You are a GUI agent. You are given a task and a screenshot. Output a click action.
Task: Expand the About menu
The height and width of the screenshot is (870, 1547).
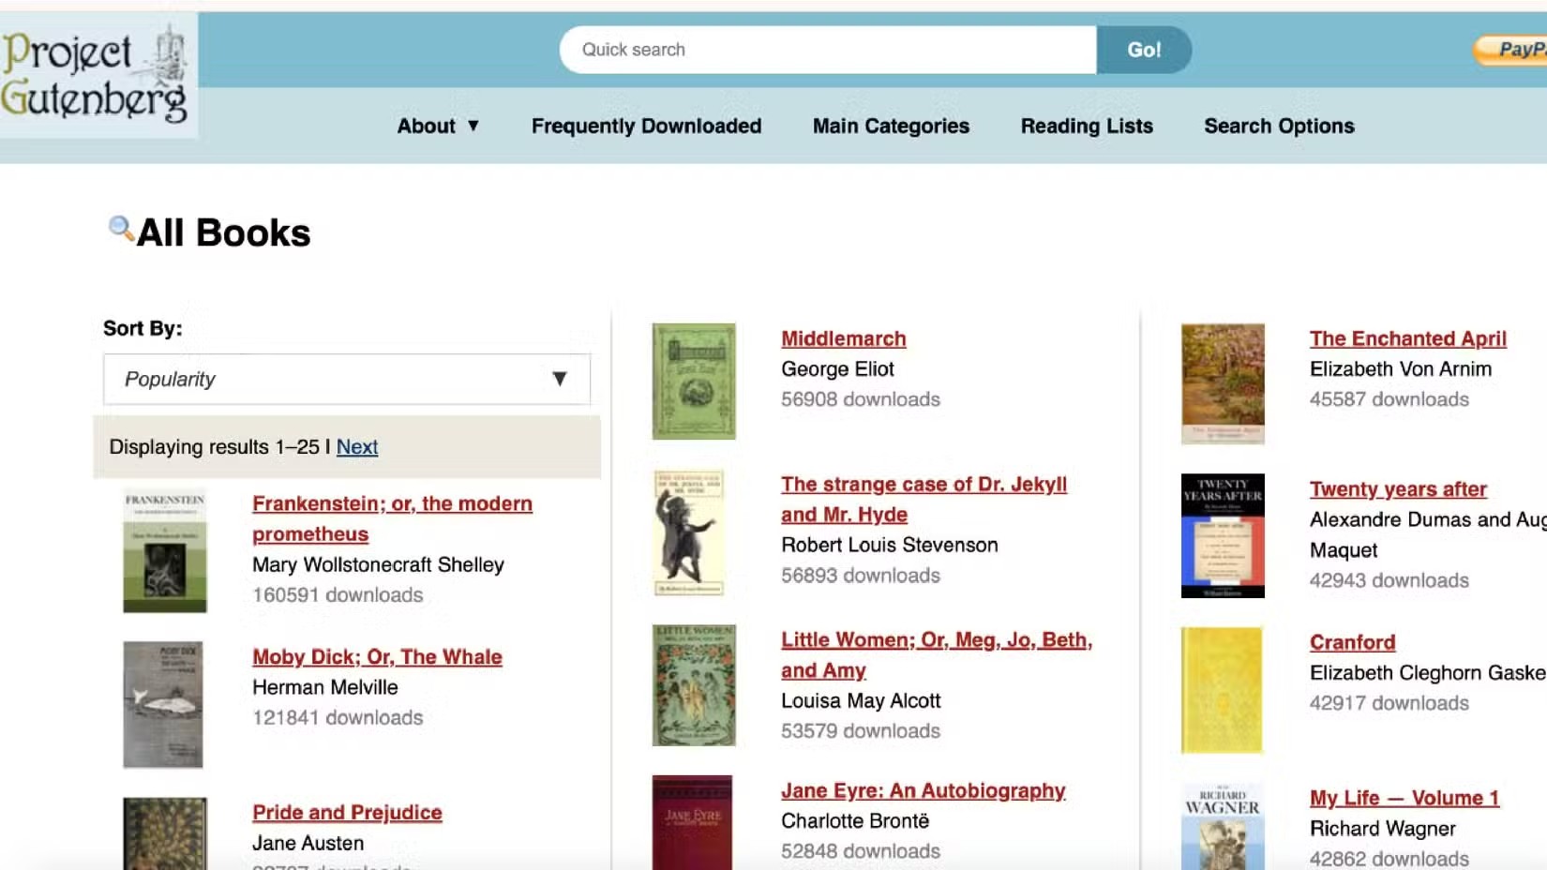[x=437, y=126]
